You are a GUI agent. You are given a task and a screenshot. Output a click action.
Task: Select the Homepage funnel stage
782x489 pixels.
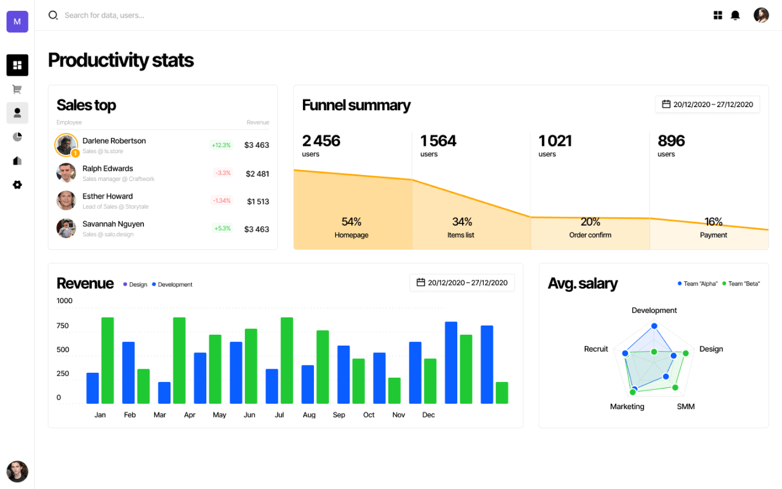point(351,228)
